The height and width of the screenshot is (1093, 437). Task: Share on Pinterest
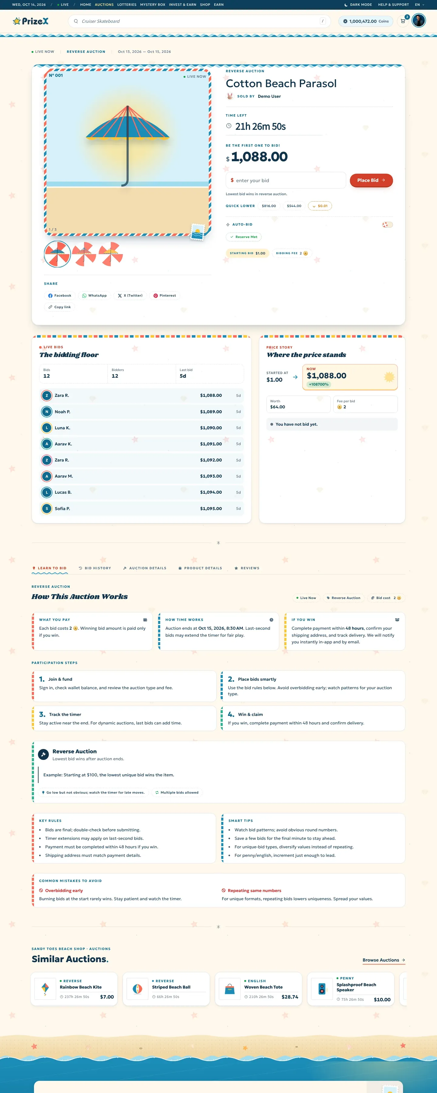[164, 295]
